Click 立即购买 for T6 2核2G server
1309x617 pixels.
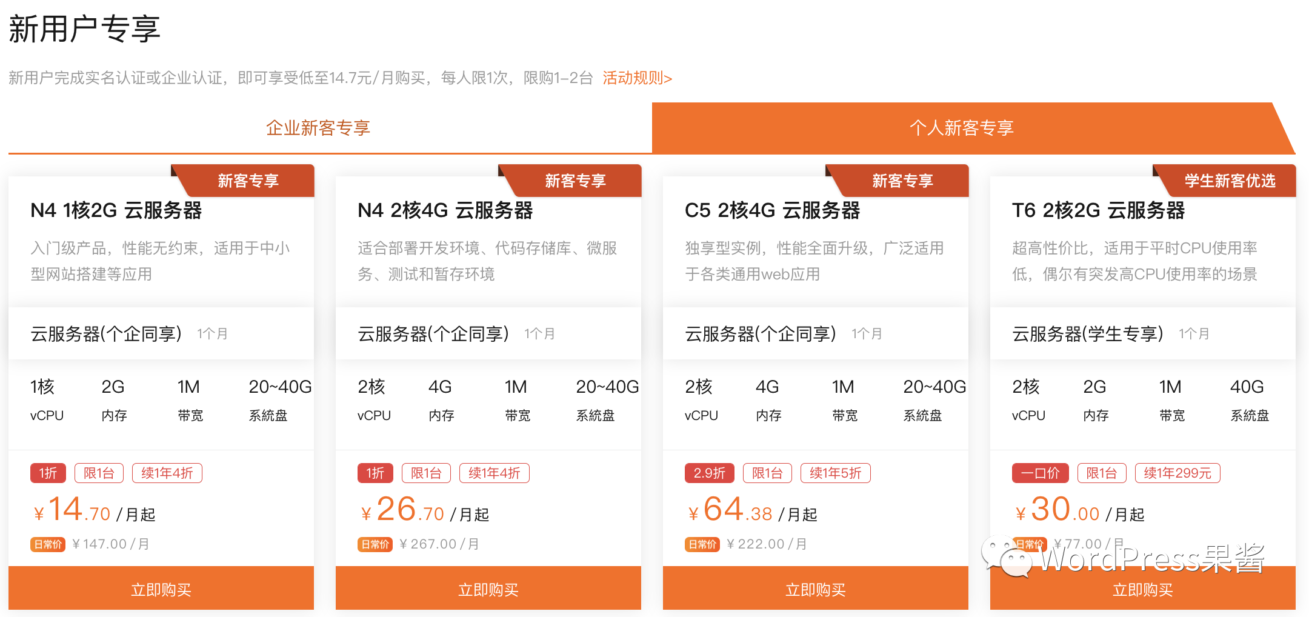coord(1143,589)
